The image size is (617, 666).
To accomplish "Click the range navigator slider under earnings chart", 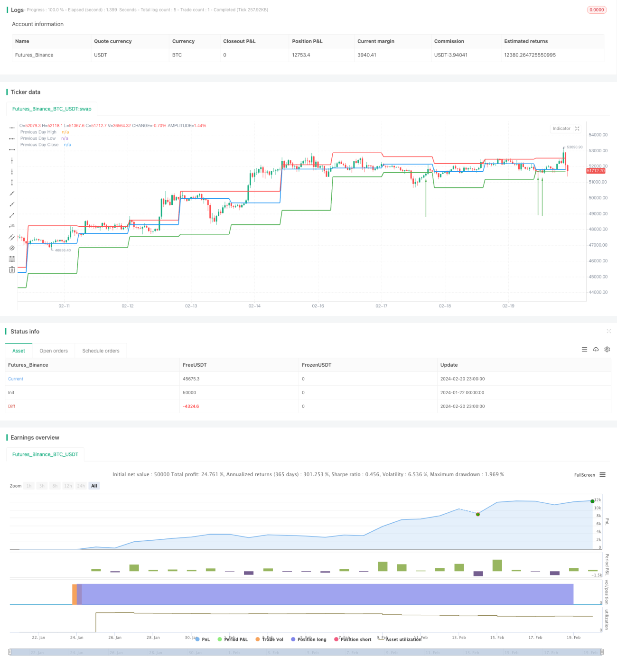I will (x=306, y=652).
